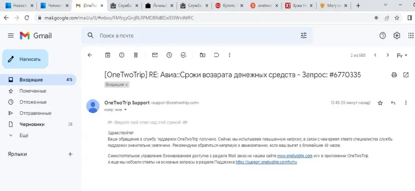Expand the 'Ещё' sidebar section
This screenshot has height=191, width=415.
(24, 135)
